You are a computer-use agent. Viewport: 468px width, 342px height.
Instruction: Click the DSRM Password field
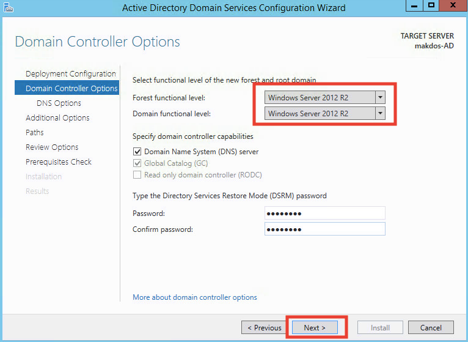coord(325,213)
